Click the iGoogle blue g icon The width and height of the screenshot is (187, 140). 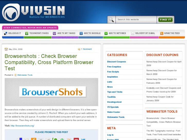(x=81, y=33)
